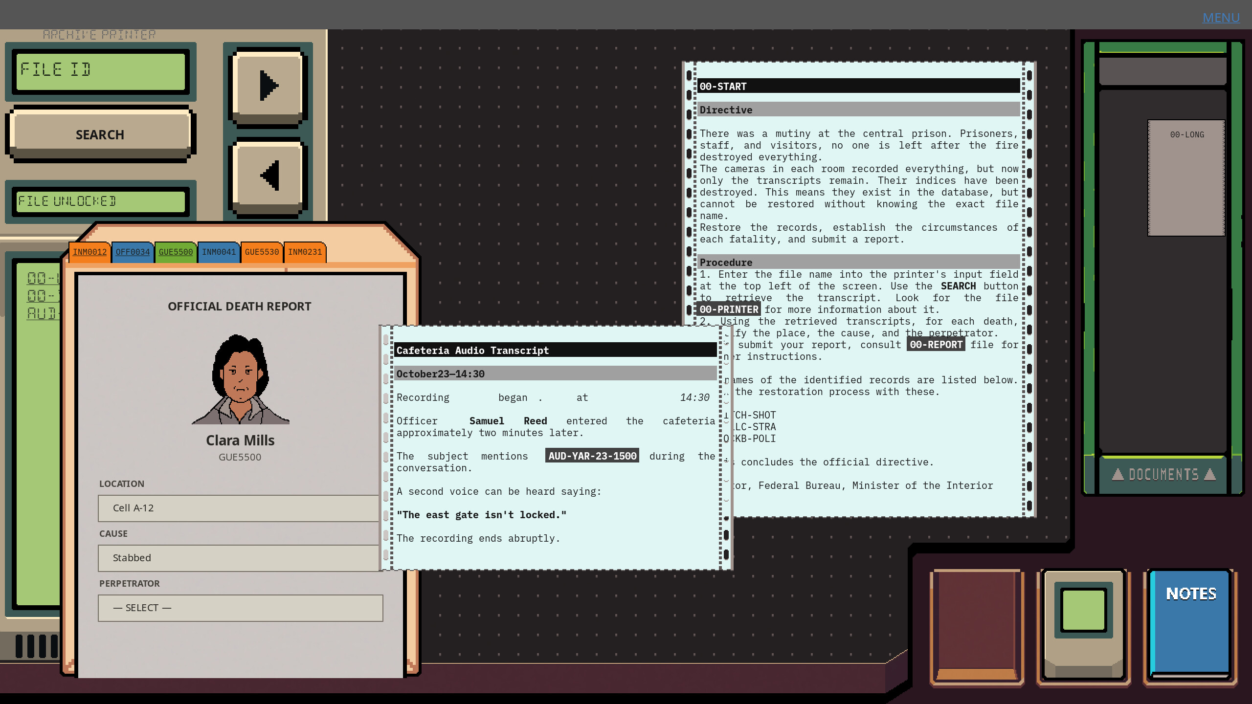Screen dimensions: 1252x704
Task: Click the quote "The east gate isn't locked."
Action: coord(482,515)
